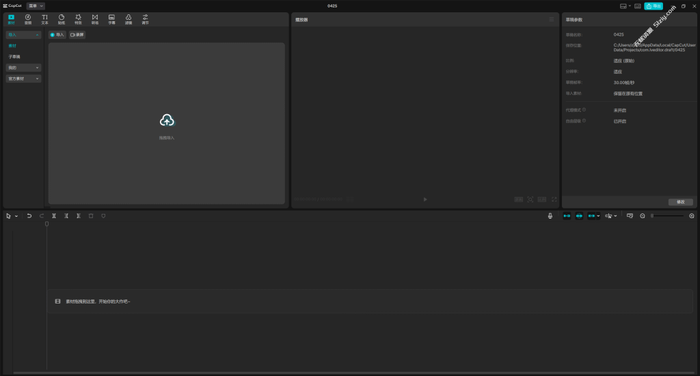Click the 修改 modify button
This screenshot has width=700, height=376.
(680, 202)
